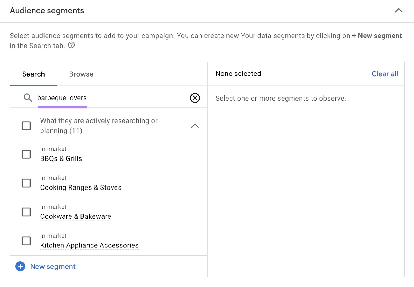
Task: Click the Cookware & Bakeware segment name
Action: (76, 216)
